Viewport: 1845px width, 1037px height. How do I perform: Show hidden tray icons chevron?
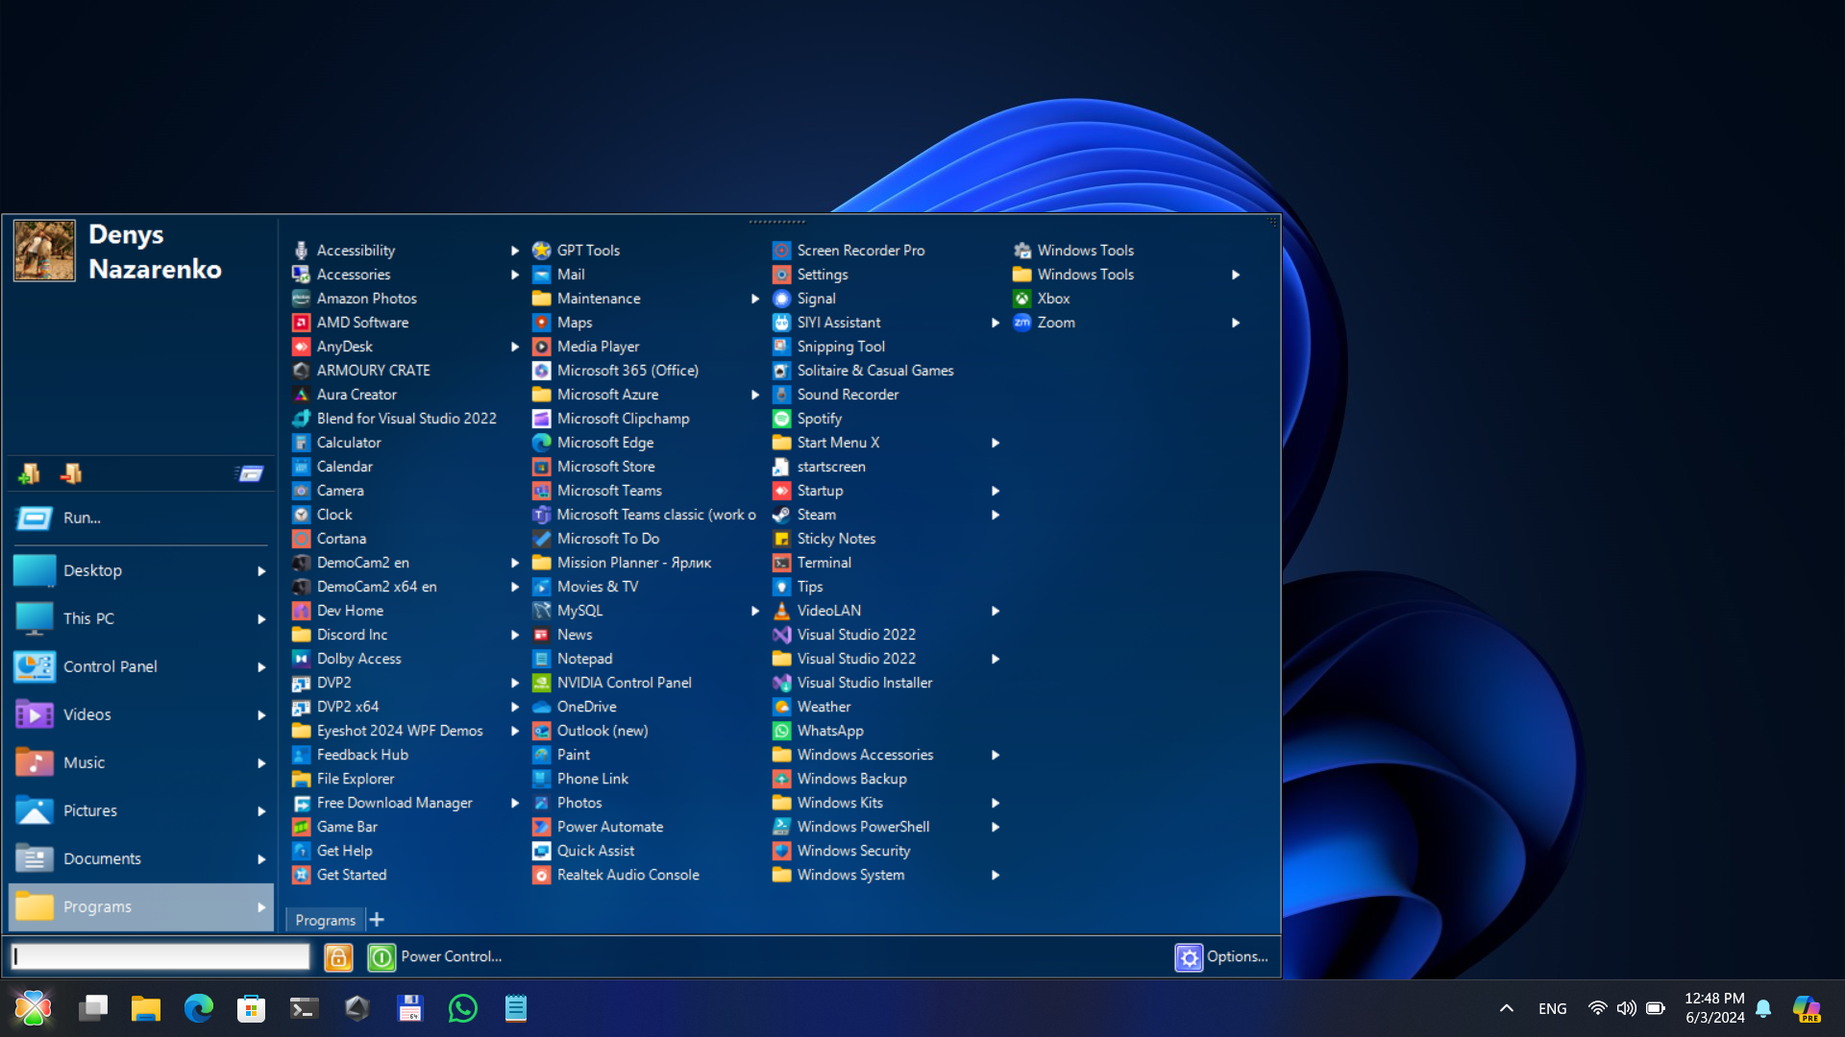click(1507, 1008)
